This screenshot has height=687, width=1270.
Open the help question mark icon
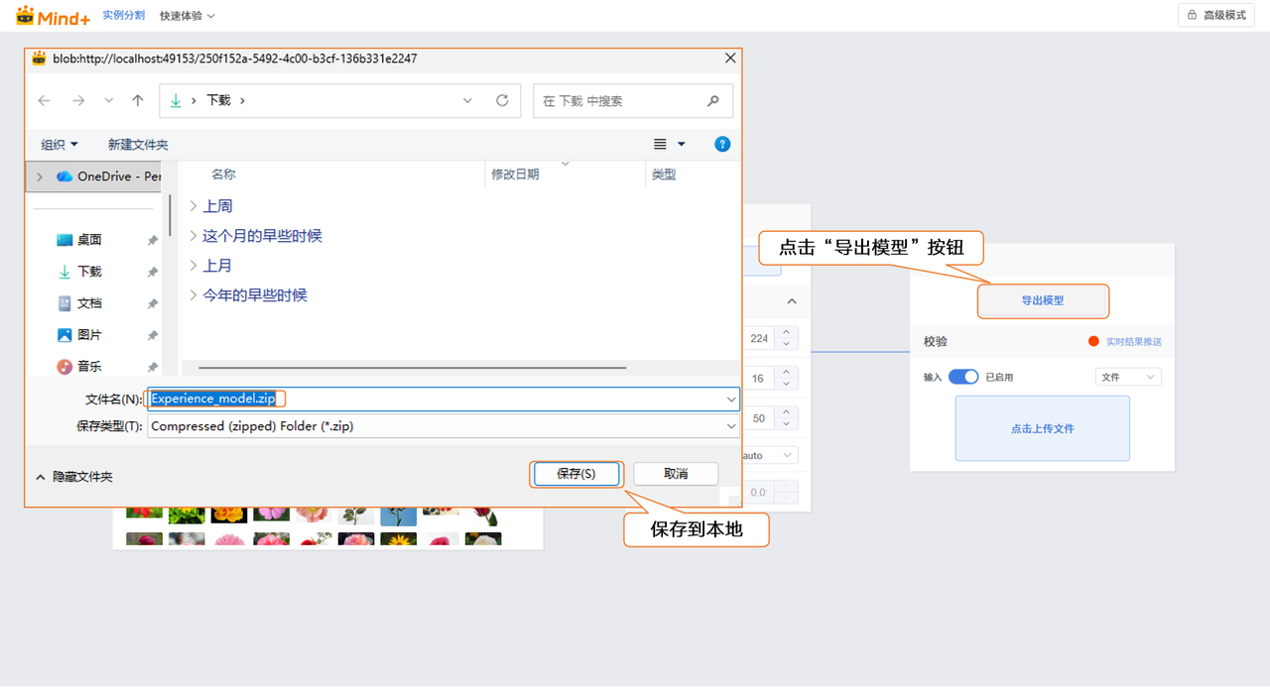click(722, 145)
